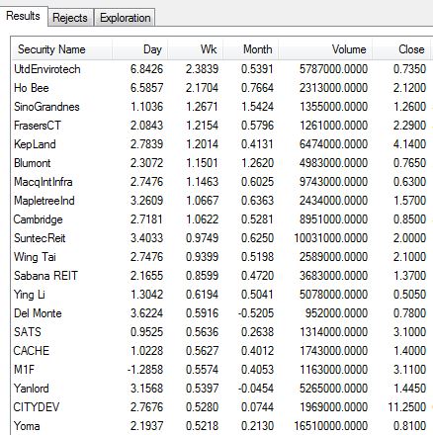Sort results by Month column
Image resolution: width=433 pixels, height=435 pixels.
click(251, 49)
